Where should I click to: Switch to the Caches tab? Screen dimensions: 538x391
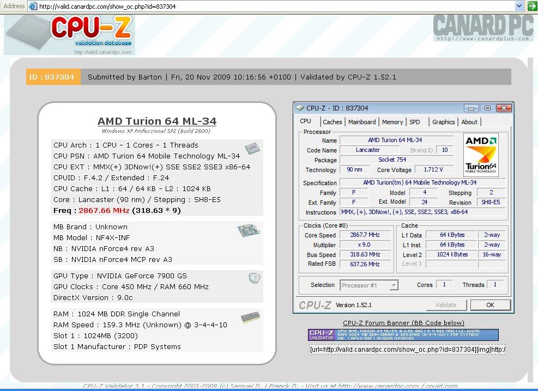(x=332, y=122)
